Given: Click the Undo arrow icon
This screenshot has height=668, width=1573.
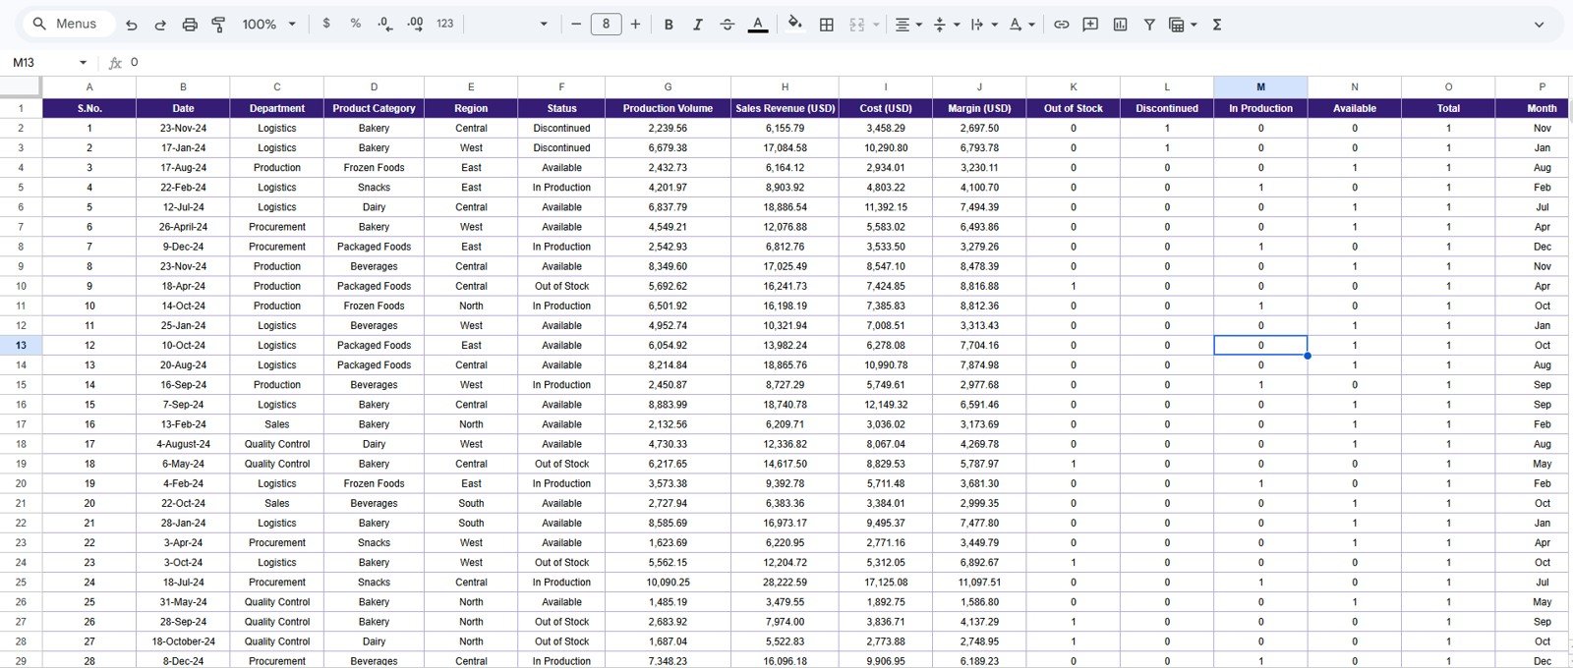Looking at the screenshot, I should (x=132, y=25).
